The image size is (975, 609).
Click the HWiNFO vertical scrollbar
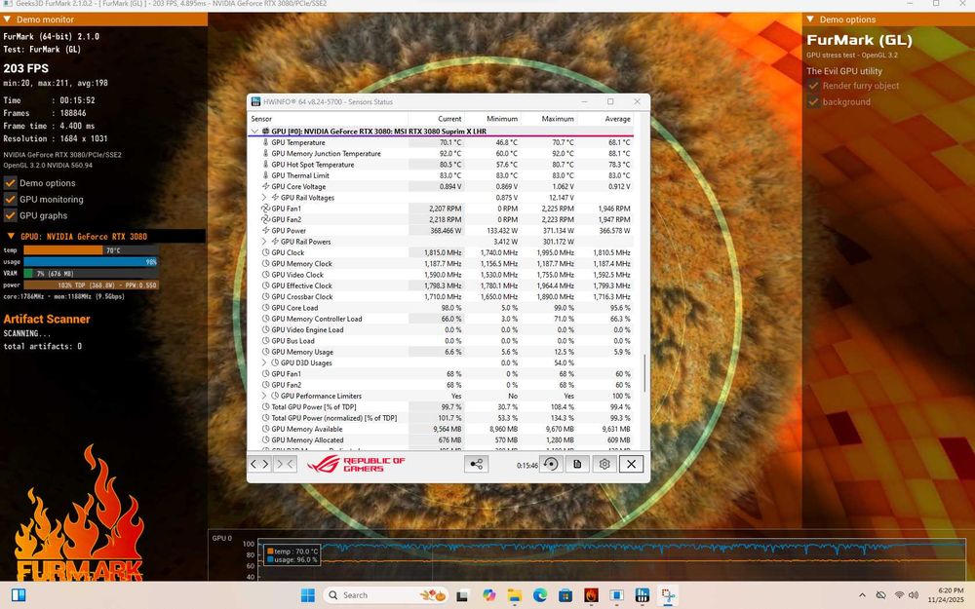(644, 373)
